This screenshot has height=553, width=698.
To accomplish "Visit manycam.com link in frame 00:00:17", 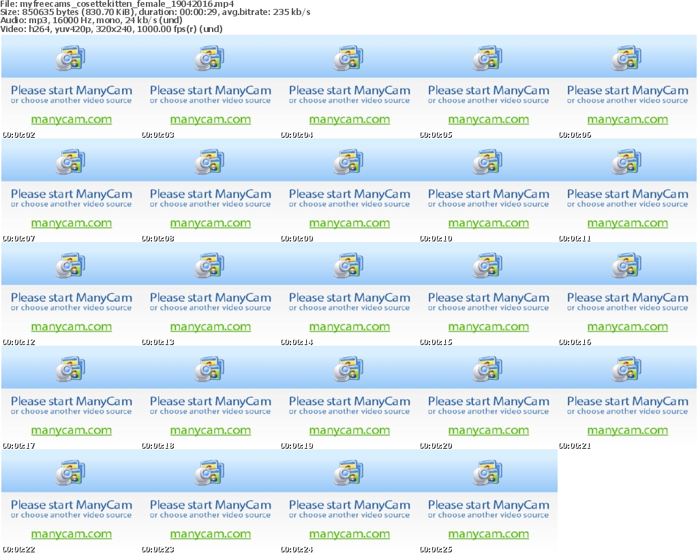I will tap(71, 430).
